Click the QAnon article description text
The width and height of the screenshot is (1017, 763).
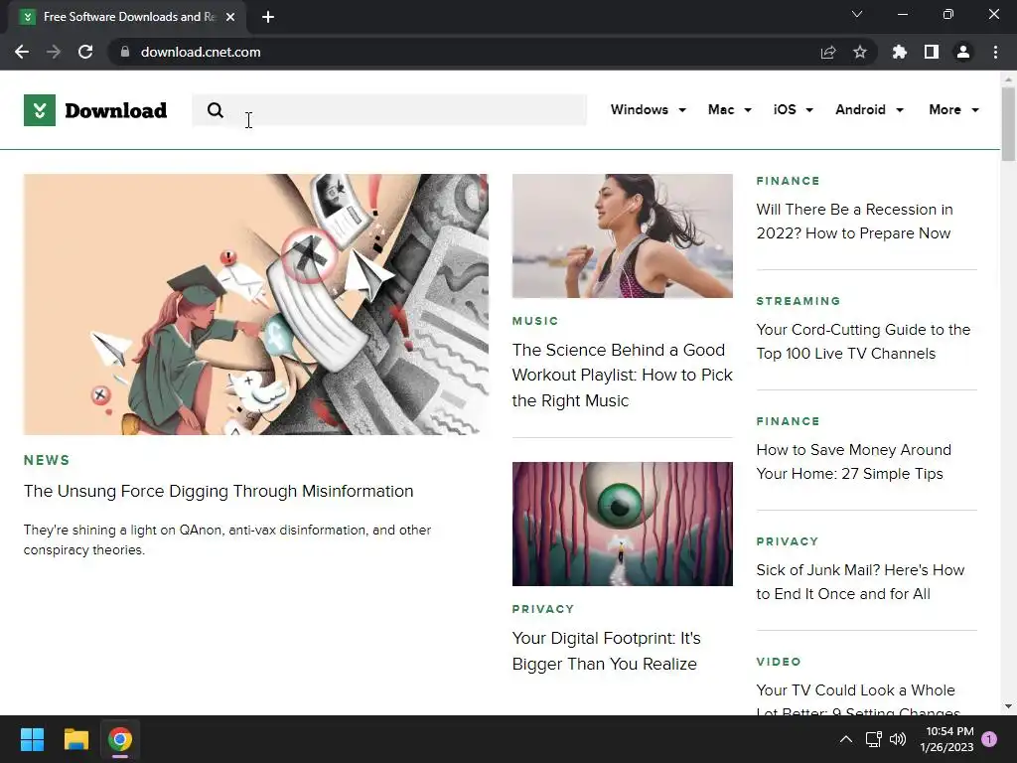click(x=227, y=539)
